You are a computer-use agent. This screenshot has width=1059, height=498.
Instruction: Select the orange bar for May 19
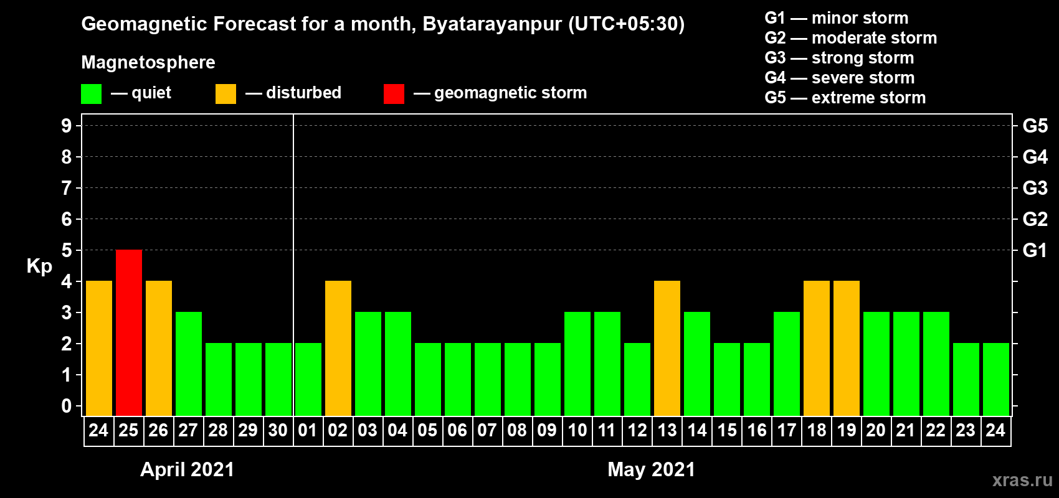(x=847, y=349)
